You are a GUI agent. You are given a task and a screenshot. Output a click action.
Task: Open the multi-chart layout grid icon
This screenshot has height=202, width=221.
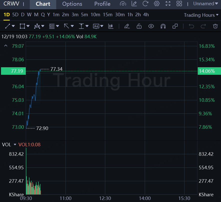click(x=179, y=4)
